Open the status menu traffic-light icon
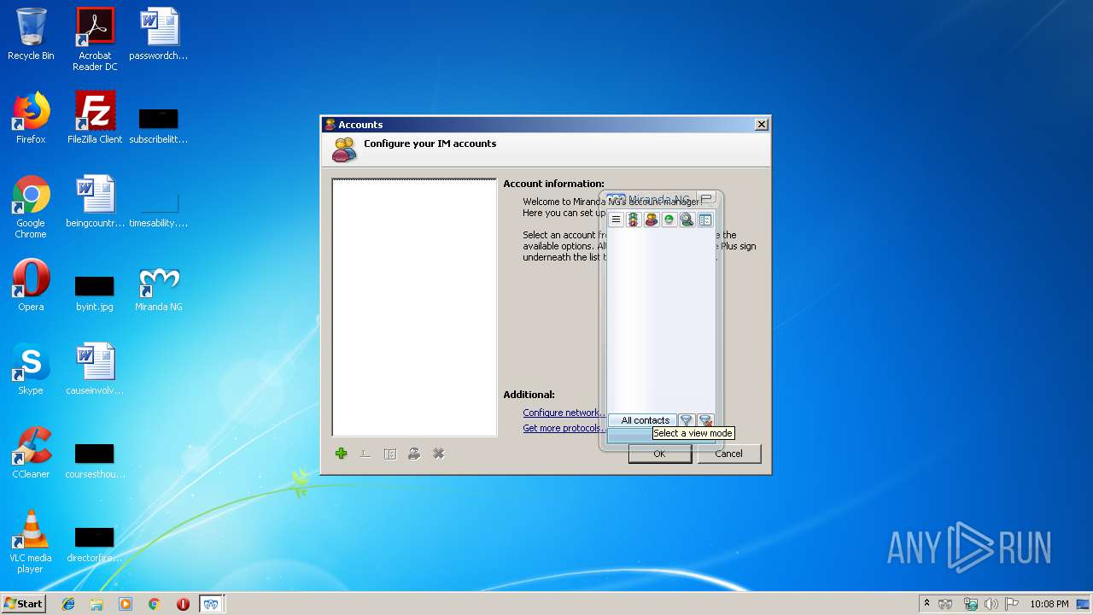 [x=634, y=220]
